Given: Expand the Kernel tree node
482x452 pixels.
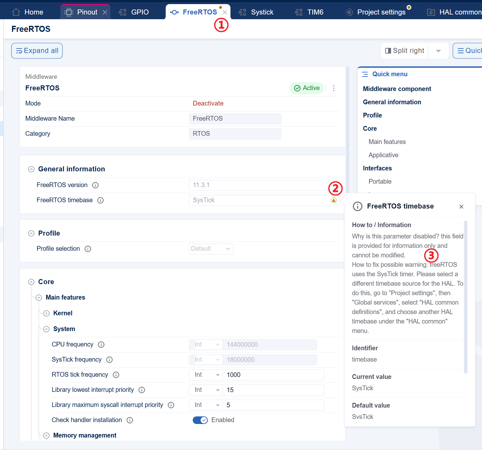Looking at the screenshot, I should click(x=47, y=313).
